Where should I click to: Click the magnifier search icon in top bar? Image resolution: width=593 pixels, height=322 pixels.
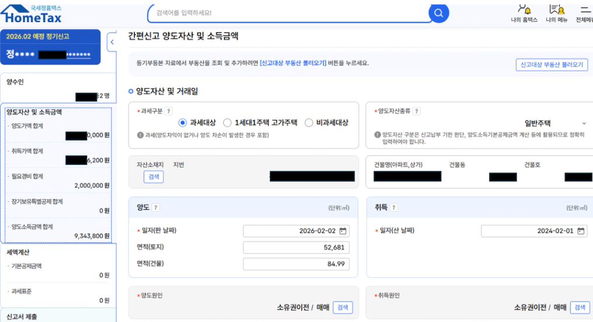[x=438, y=12]
